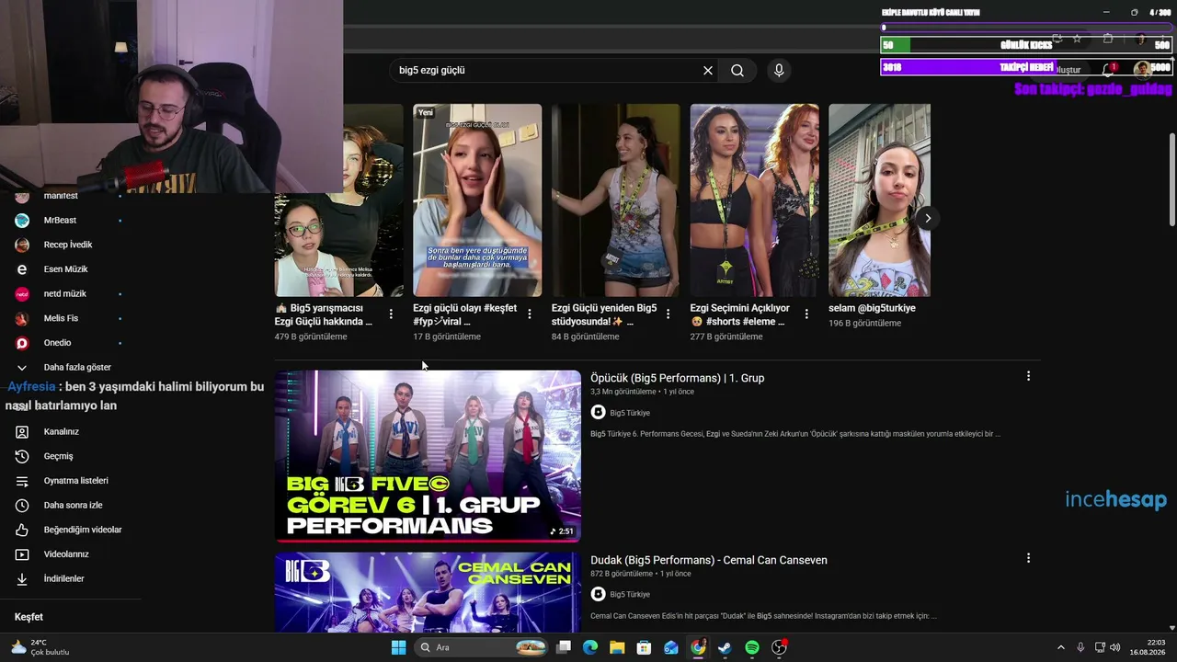This screenshot has height=662, width=1177.
Task: Open the YouTube account avatar menu
Action: [x=1142, y=70]
